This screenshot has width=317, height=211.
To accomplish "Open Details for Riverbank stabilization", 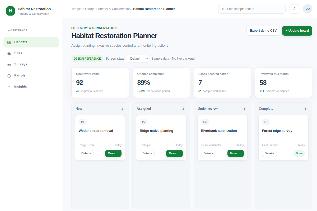I will pyautogui.click(x=208, y=153).
